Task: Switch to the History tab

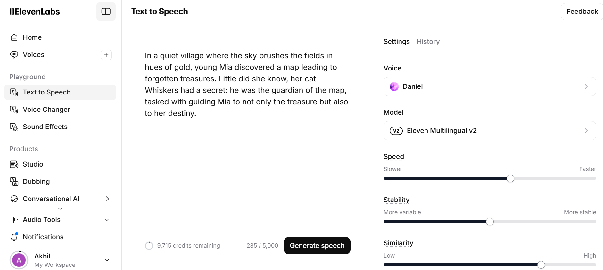Action: (x=428, y=42)
